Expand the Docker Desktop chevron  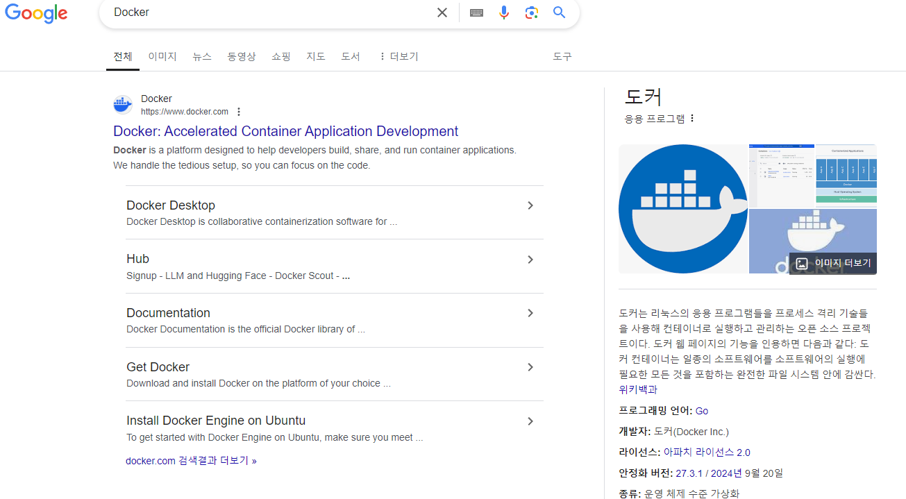click(x=530, y=205)
